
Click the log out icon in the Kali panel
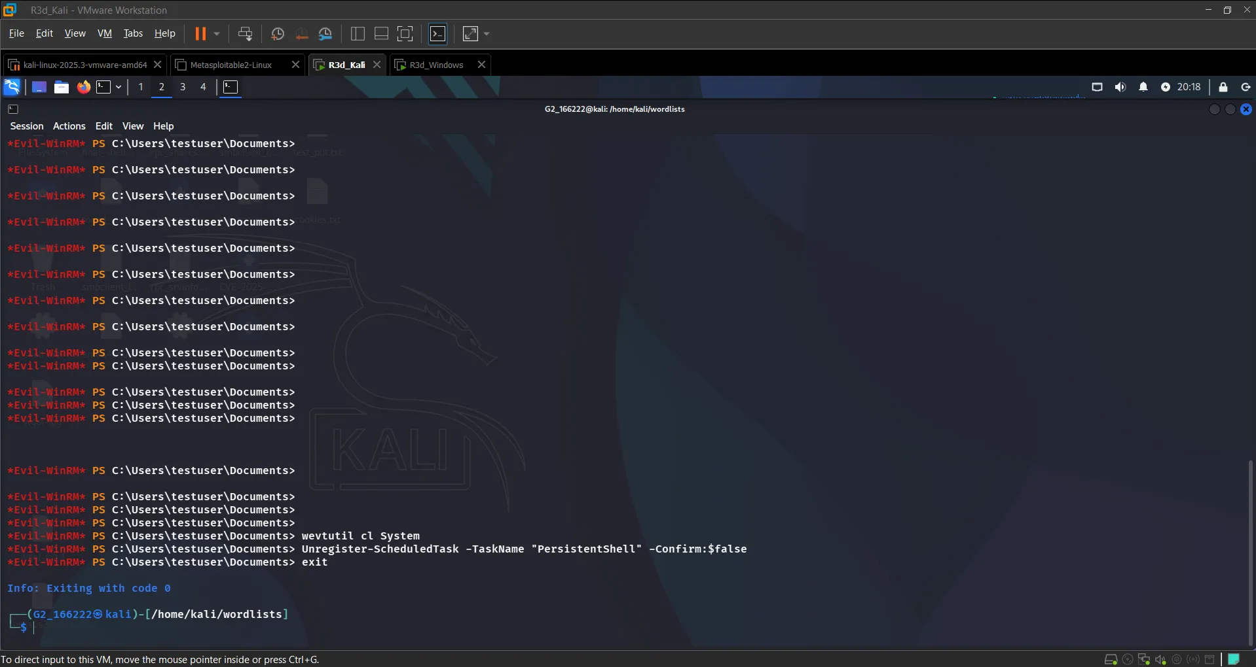(x=1246, y=87)
